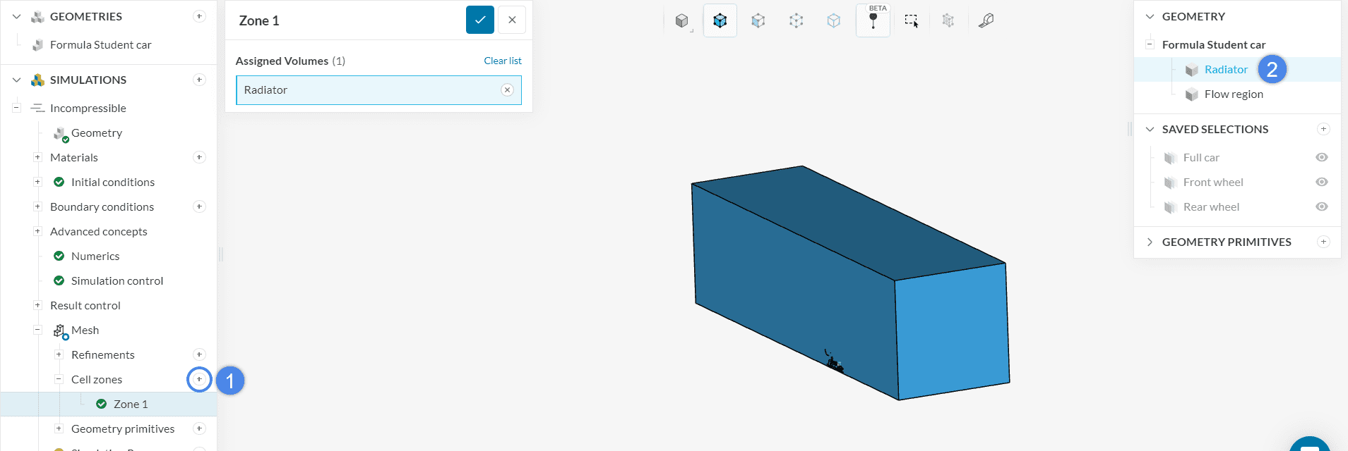
Task: Confirm Zone 1 with the checkmark button
Action: click(479, 20)
